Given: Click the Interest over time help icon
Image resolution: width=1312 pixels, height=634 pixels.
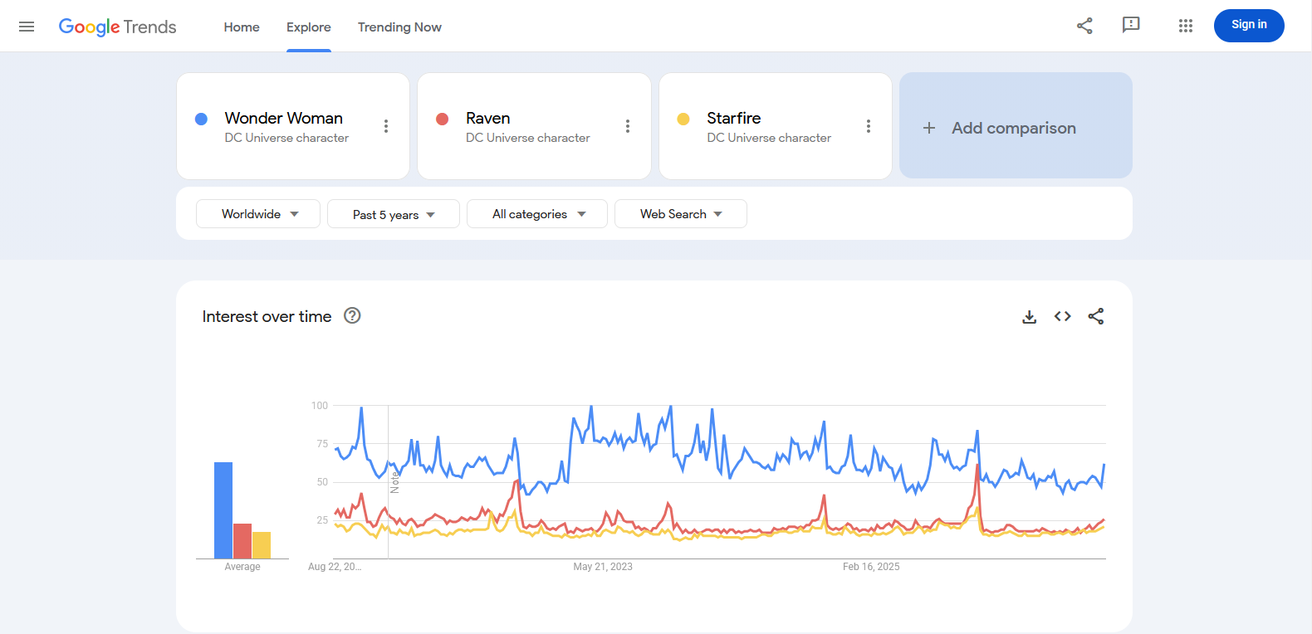Looking at the screenshot, I should [352, 315].
